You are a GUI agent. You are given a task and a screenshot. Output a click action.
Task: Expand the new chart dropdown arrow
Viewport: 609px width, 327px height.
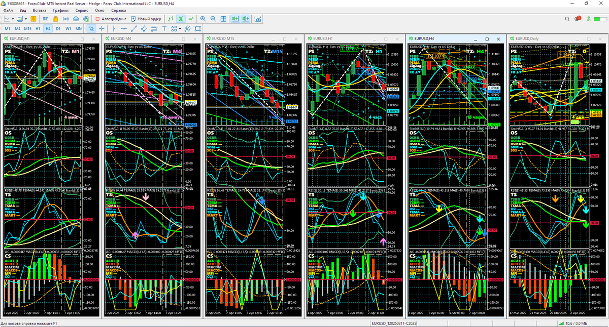pyautogui.click(x=13, y=19)
